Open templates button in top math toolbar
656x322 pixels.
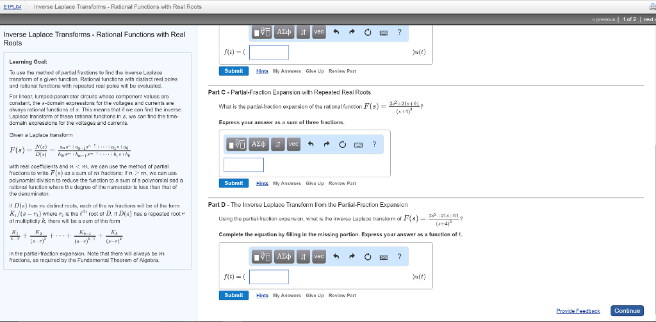point(262,32)
